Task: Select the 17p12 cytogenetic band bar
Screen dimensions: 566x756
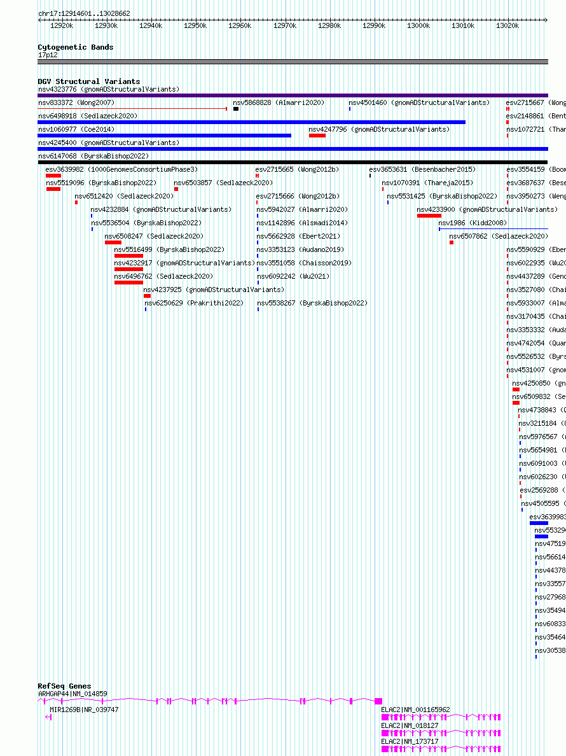Action: pos(293,62)
